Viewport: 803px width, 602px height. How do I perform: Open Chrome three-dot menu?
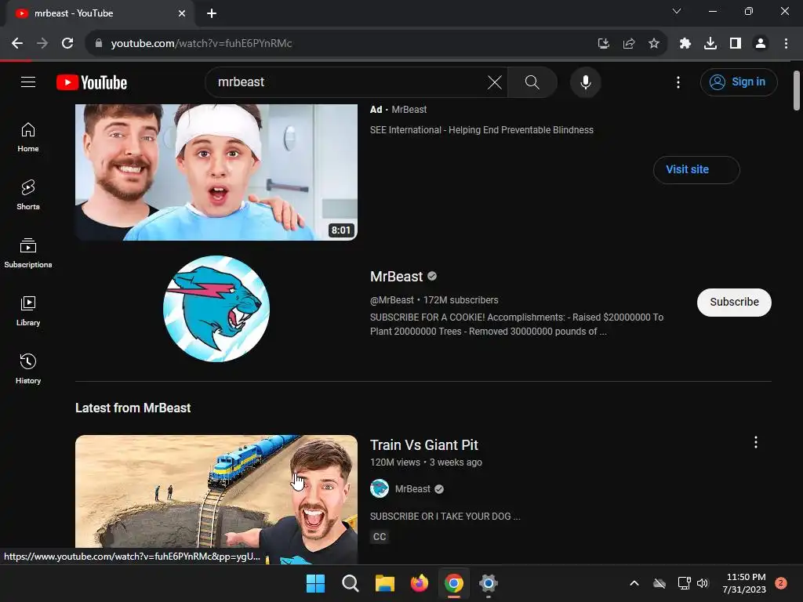click(786, 44)
